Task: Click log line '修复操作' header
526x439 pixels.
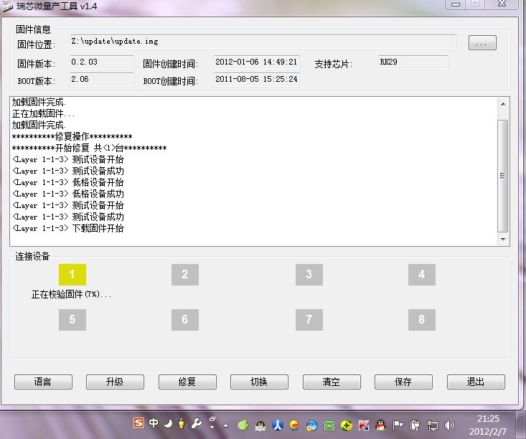Action: point(72,136)
